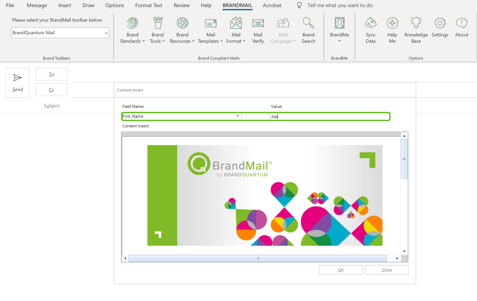Open the Field Name dropdown list
Screen dimensions: 477x301
[x=238, y=116]
